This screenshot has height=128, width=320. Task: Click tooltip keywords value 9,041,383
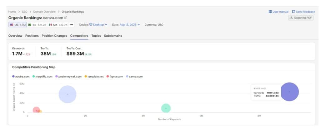(272, 93)
